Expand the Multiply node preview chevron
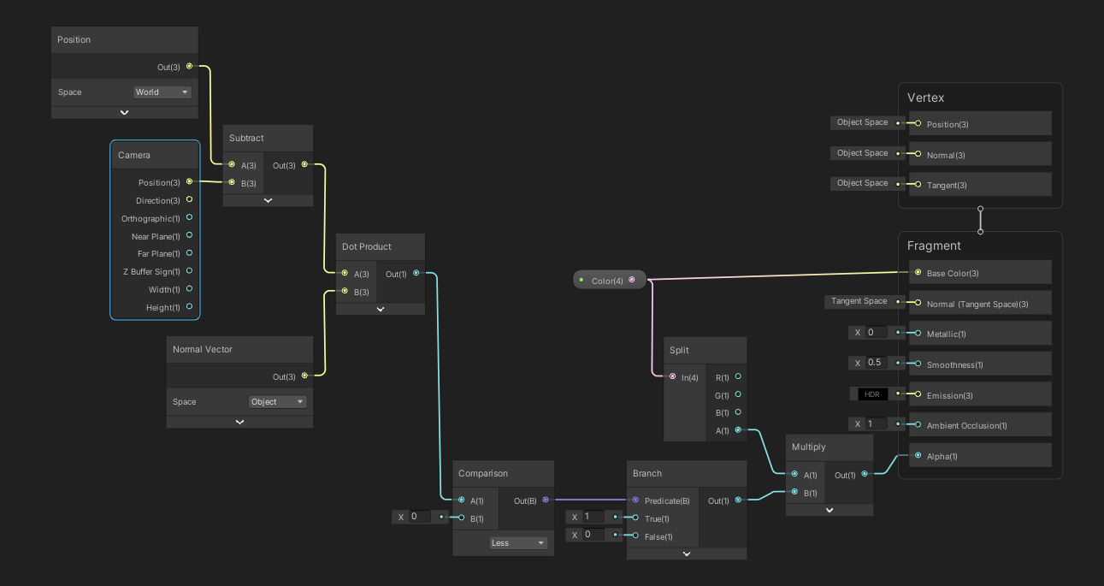 point(829,510)
